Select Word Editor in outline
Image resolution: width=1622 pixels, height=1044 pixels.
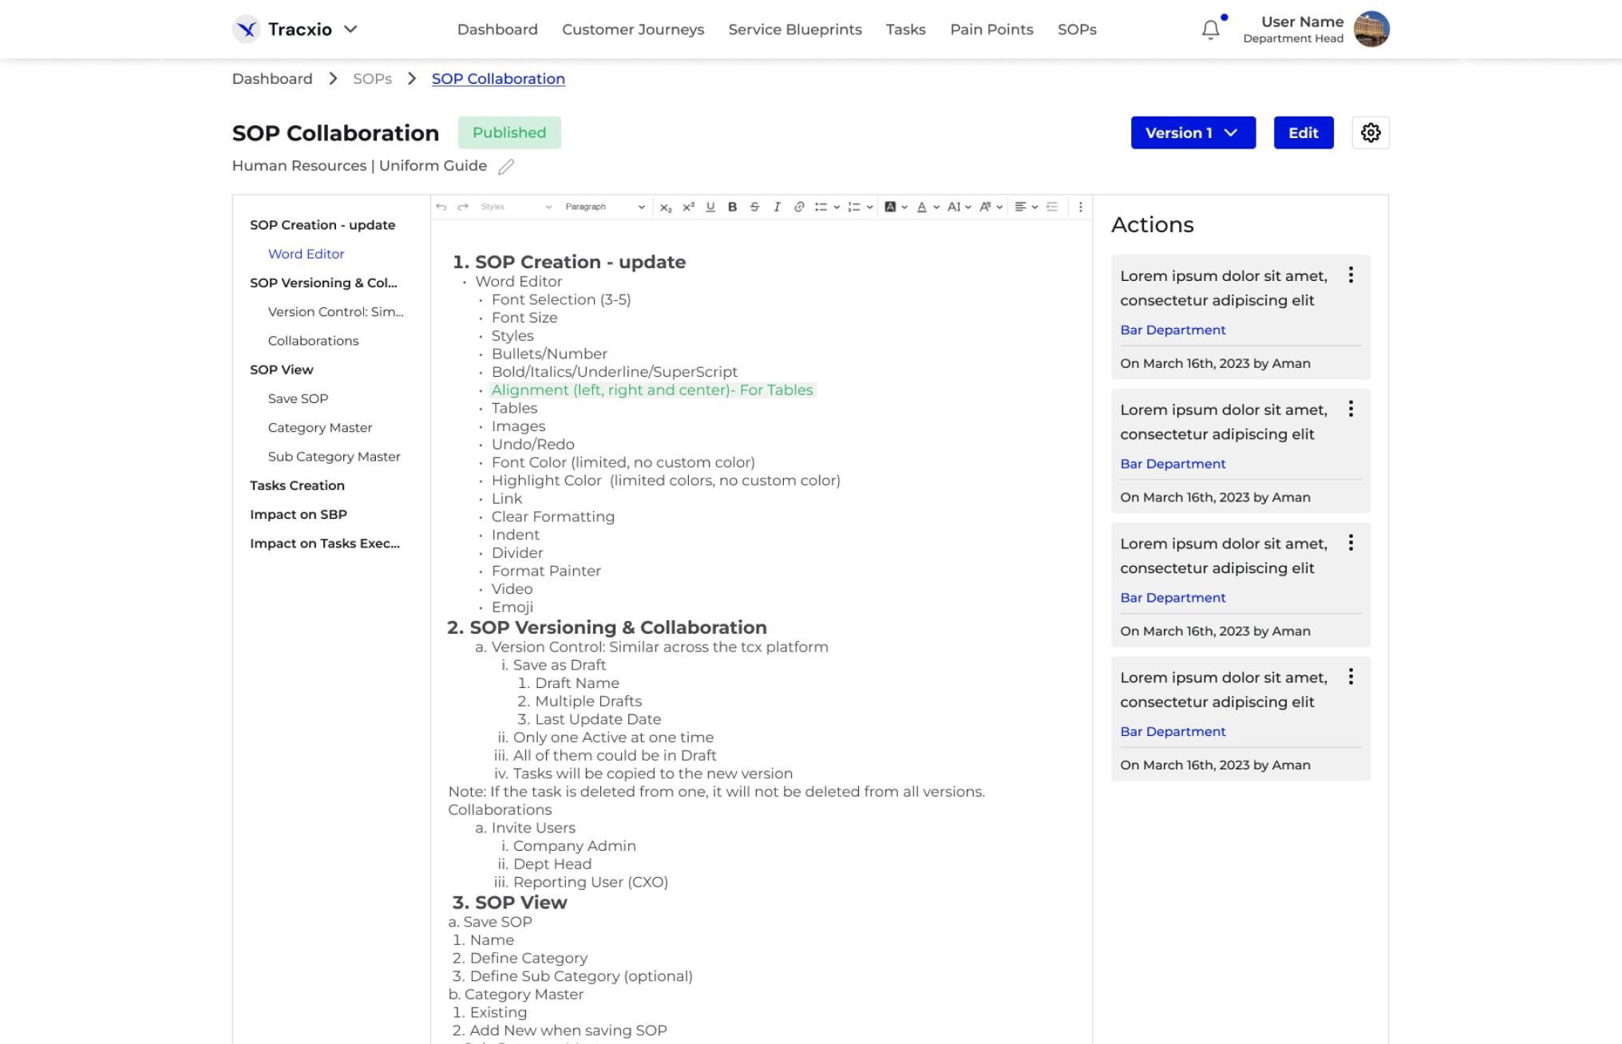click(306, 254)
